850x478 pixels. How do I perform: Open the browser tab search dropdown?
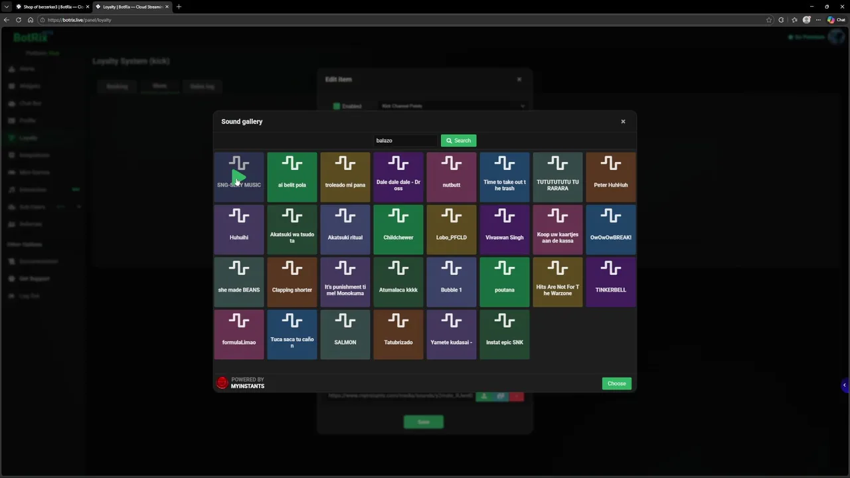[6, 7]
